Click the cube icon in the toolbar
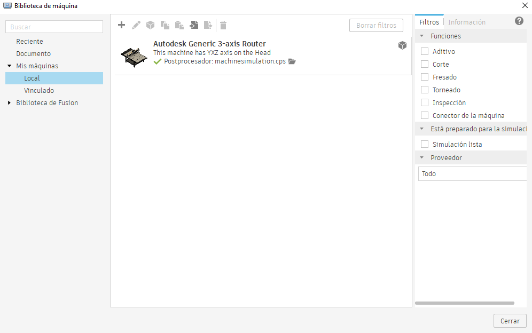The width and height of the screenshot is (532, 333). pyautogui.click(x=150, y=25)
